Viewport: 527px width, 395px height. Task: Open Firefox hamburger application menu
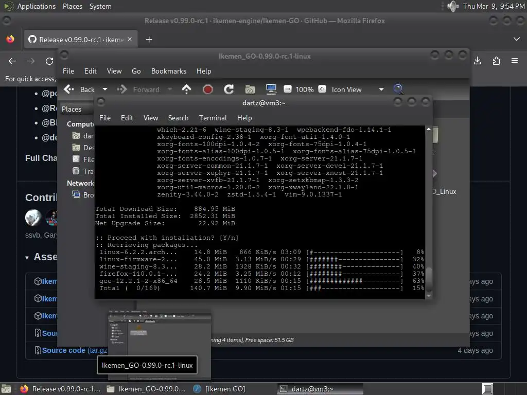click(515, 61)
